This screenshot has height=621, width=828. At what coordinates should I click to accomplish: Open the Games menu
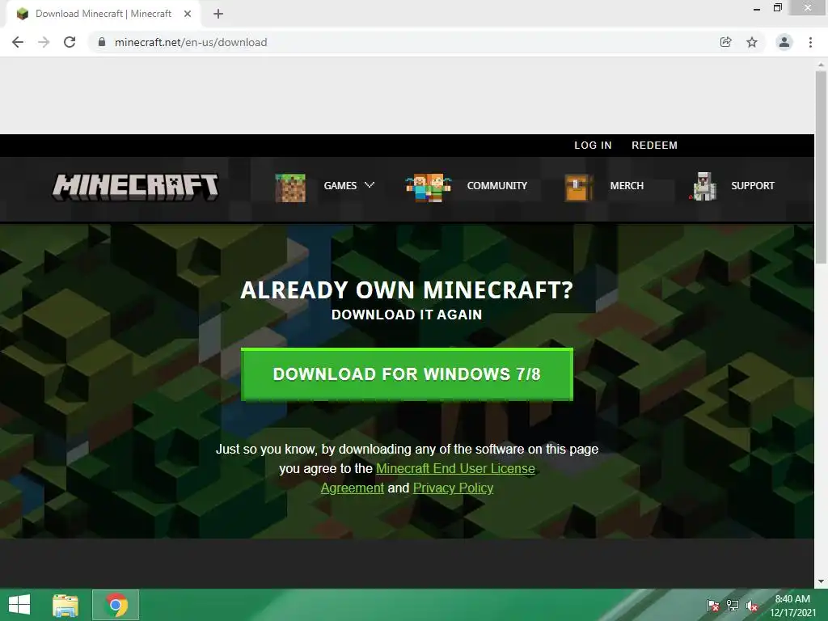click(x=340, y=186)
